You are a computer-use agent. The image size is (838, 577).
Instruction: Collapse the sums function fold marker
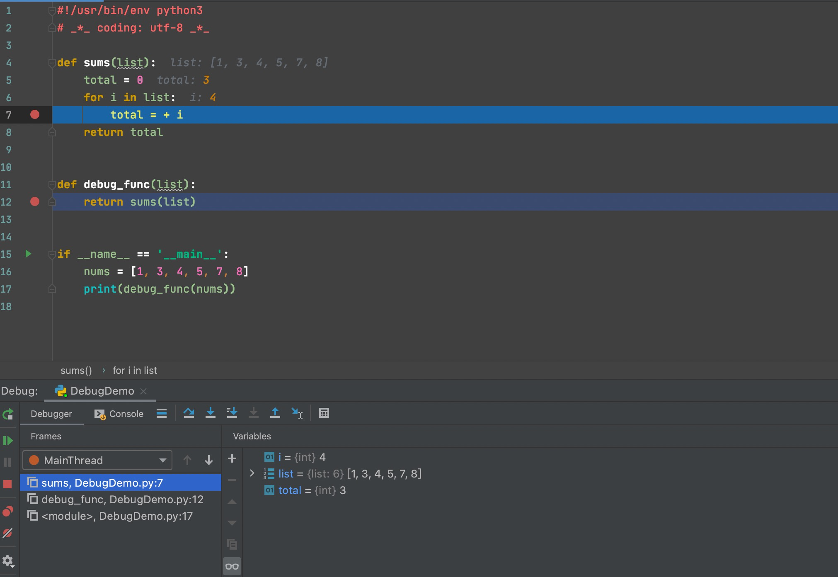point(52,63)
